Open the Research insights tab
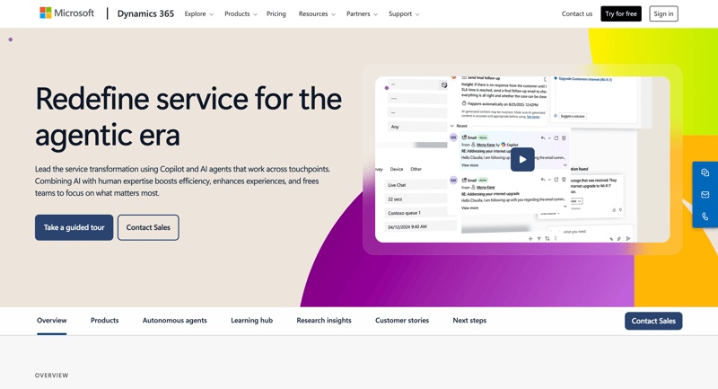This screenshot has height=389, width=718. [324, 320]
